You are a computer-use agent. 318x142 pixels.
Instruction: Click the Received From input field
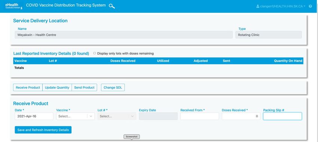click(199, 116)
